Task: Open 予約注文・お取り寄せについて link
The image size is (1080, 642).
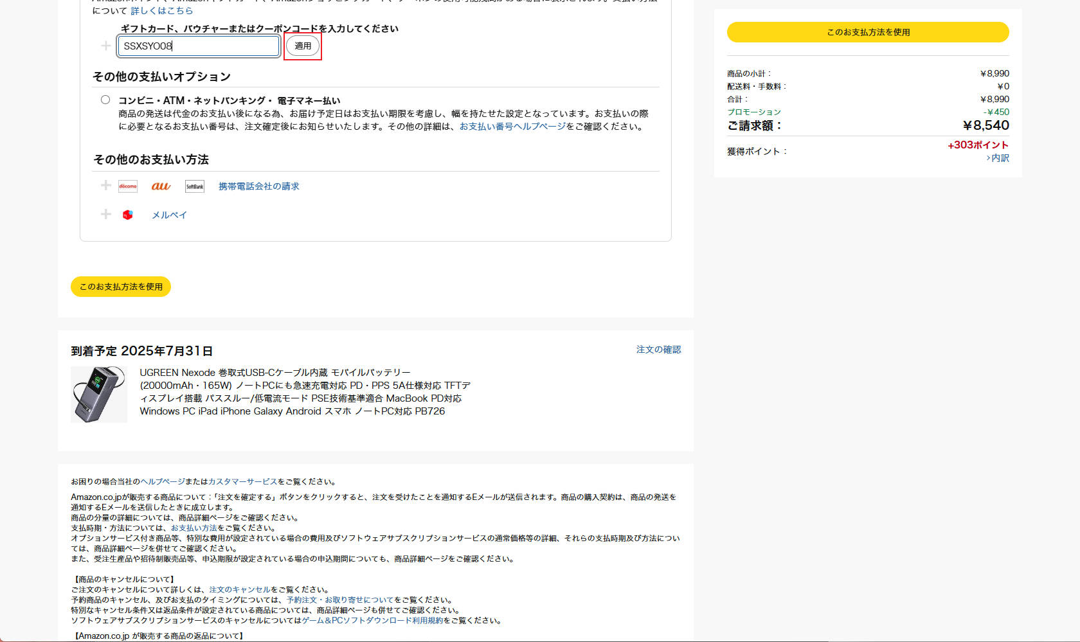Action: point(339,600)
